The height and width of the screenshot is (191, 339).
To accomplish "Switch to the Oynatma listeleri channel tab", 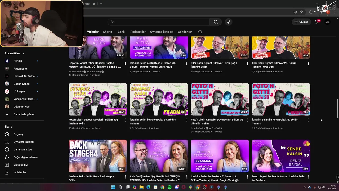I will click(162, 32).
